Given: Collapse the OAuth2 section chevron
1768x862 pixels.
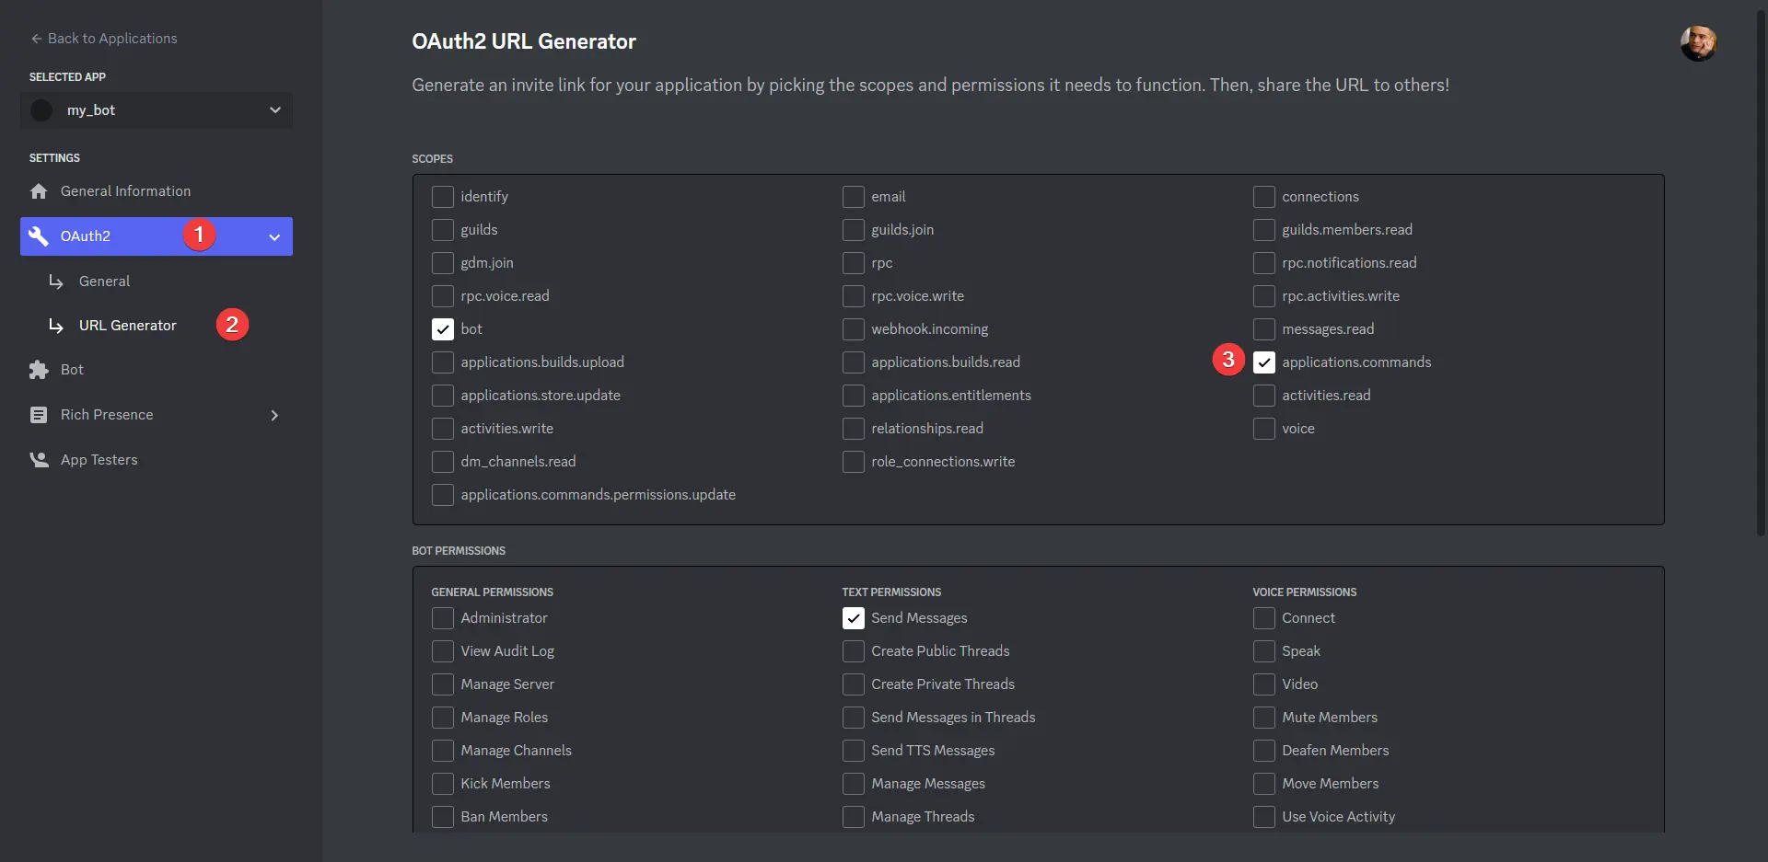Looking at the screenshot, I should click(274, 237).
